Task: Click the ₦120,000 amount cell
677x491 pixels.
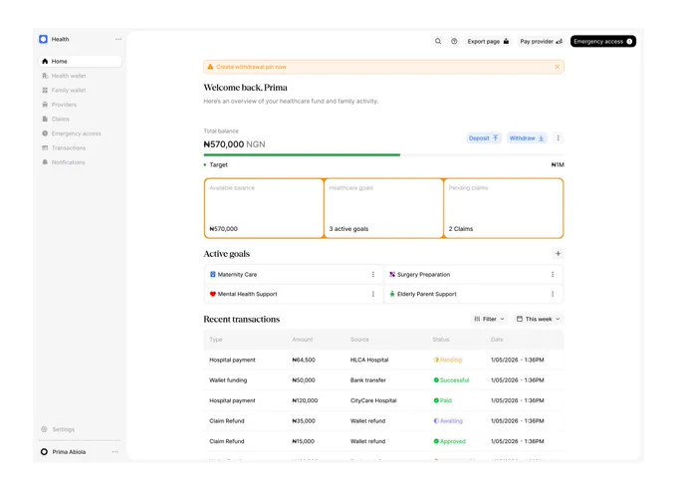Action: (x=305, y=400)
